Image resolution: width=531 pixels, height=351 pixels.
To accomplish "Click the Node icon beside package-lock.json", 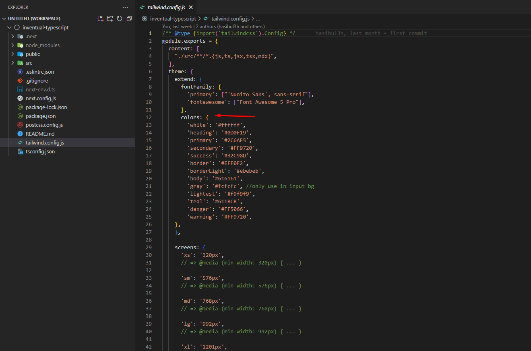I will [20, 107].
